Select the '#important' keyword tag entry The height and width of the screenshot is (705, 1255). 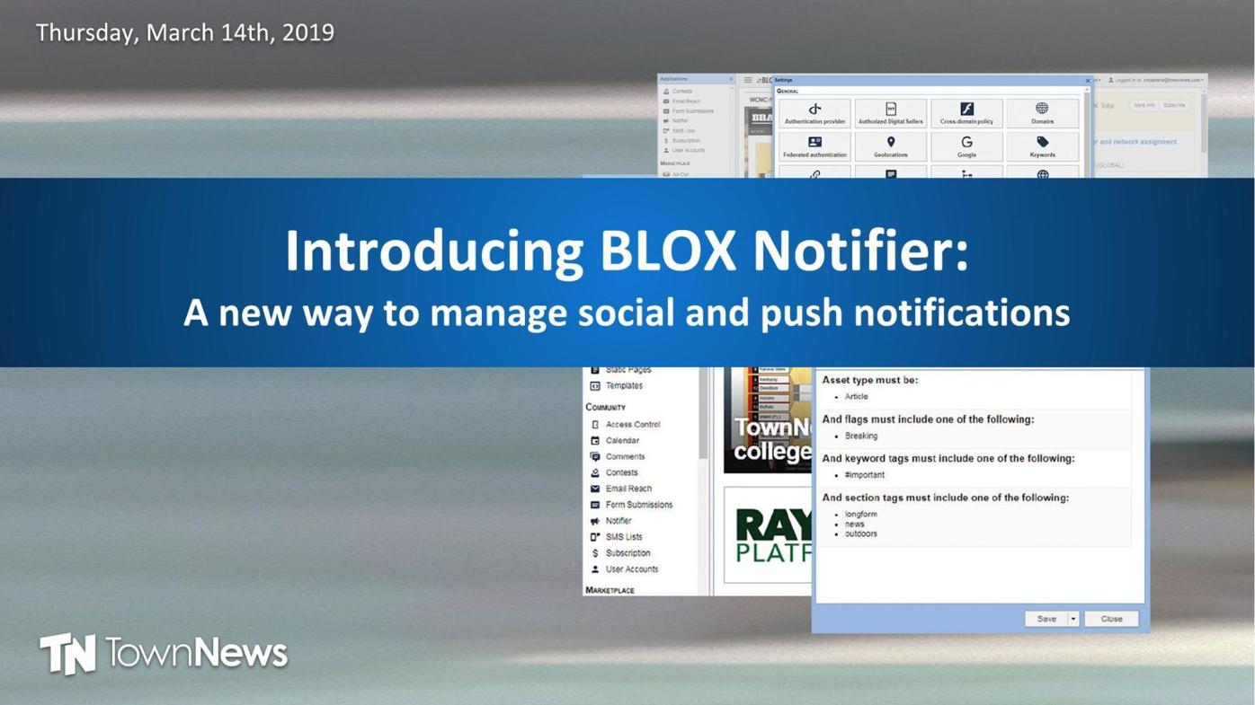coord(864,475)
